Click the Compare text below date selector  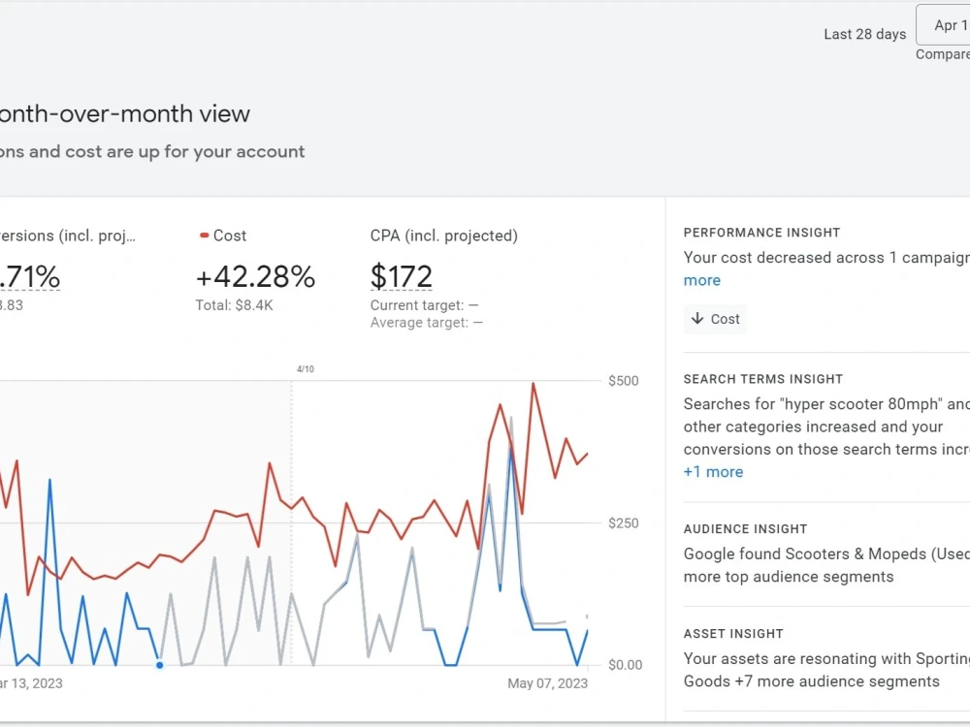pyautogui.click(x=943, y=54)
